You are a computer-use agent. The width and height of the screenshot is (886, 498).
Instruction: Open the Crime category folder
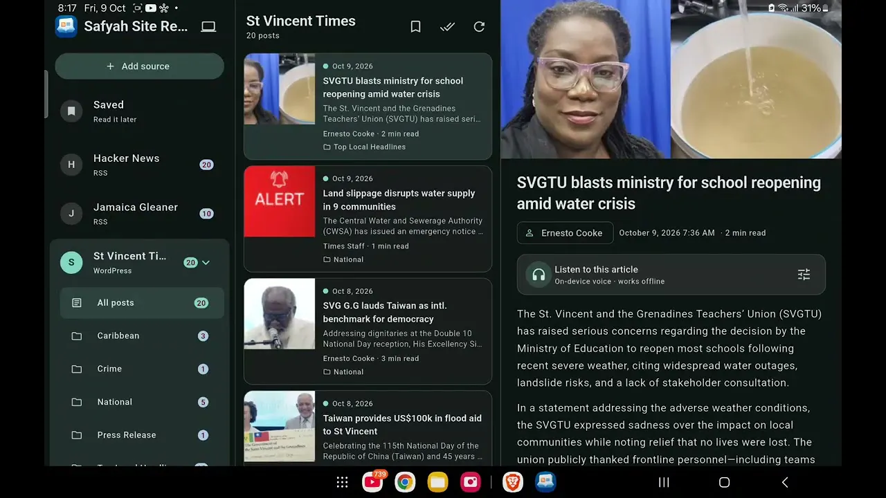coord(142,369)
